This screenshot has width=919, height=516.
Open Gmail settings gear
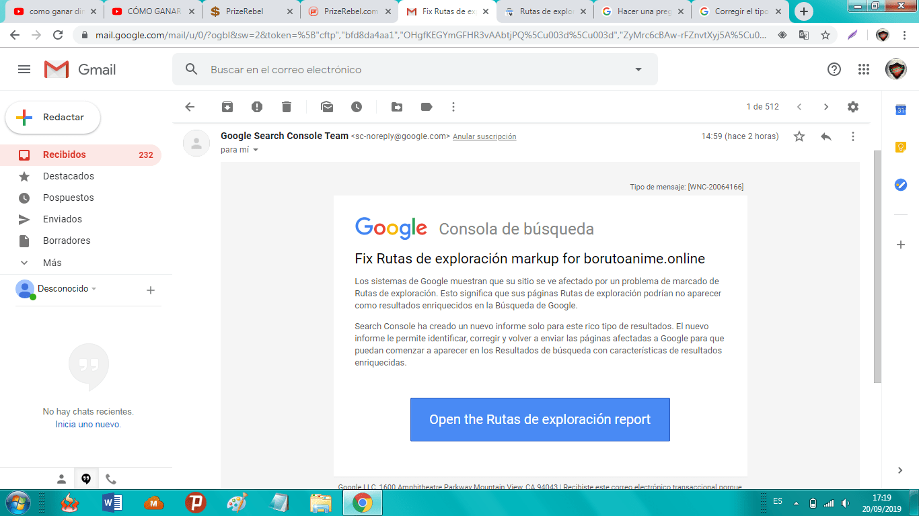853,107
